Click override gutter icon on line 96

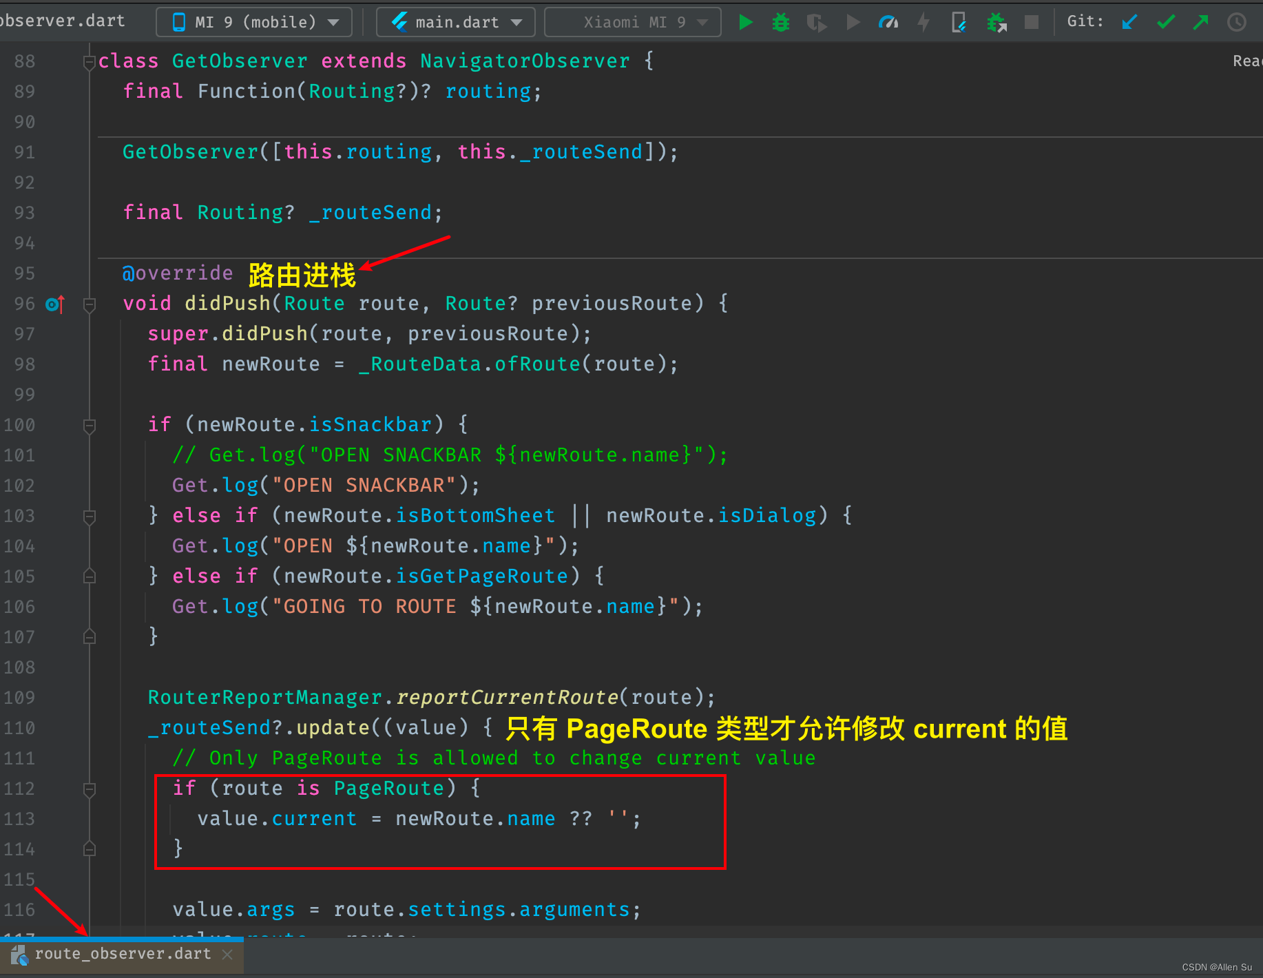(x=54, y=304)
